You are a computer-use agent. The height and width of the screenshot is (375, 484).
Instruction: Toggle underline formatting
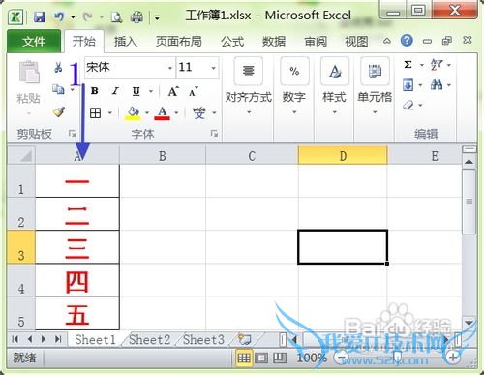pyautogui.click(x=136, y=91)
